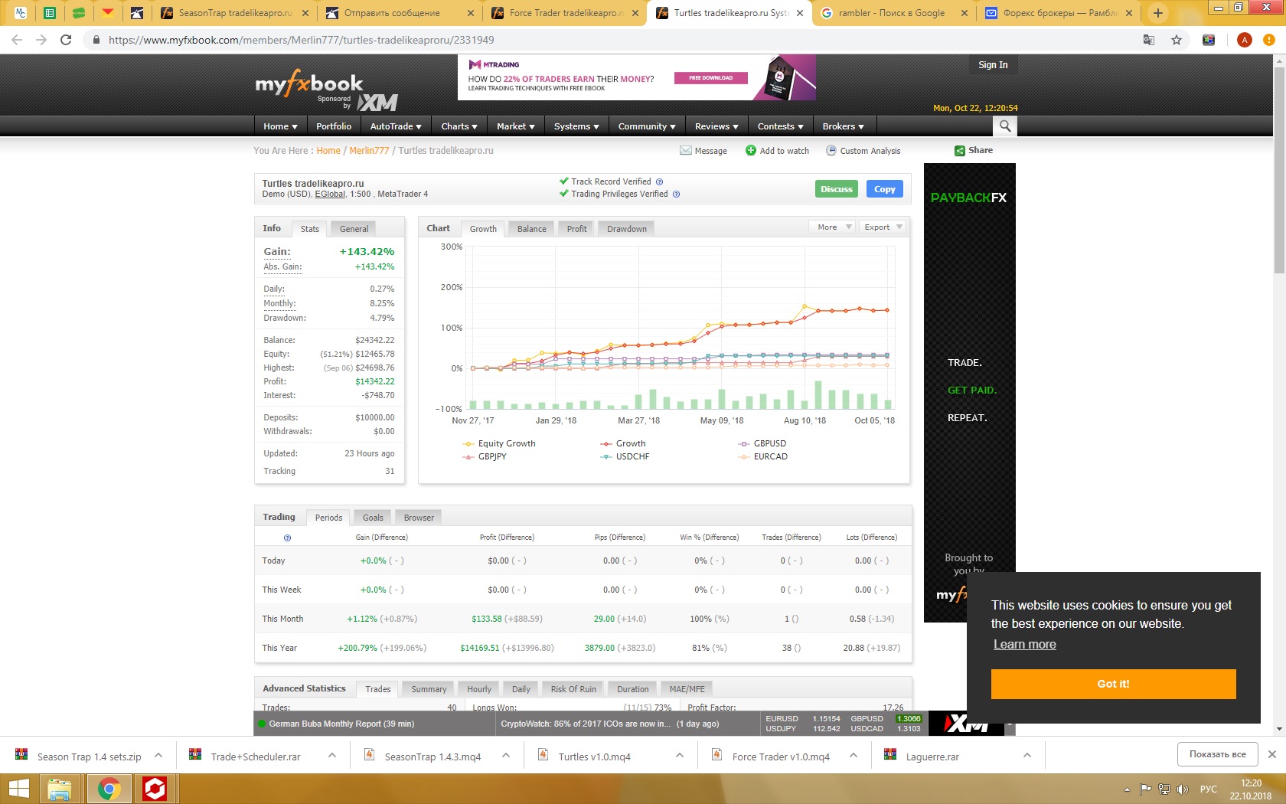Switch to the Stats info tab
The height and width of the screenshot is (804, 1286).
point(309,229)
